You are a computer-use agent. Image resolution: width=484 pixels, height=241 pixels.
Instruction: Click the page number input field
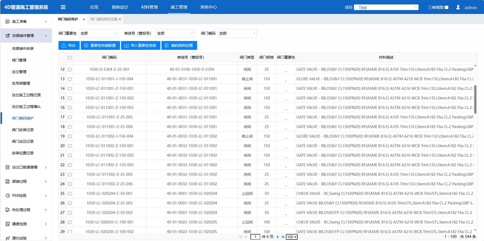255,237
